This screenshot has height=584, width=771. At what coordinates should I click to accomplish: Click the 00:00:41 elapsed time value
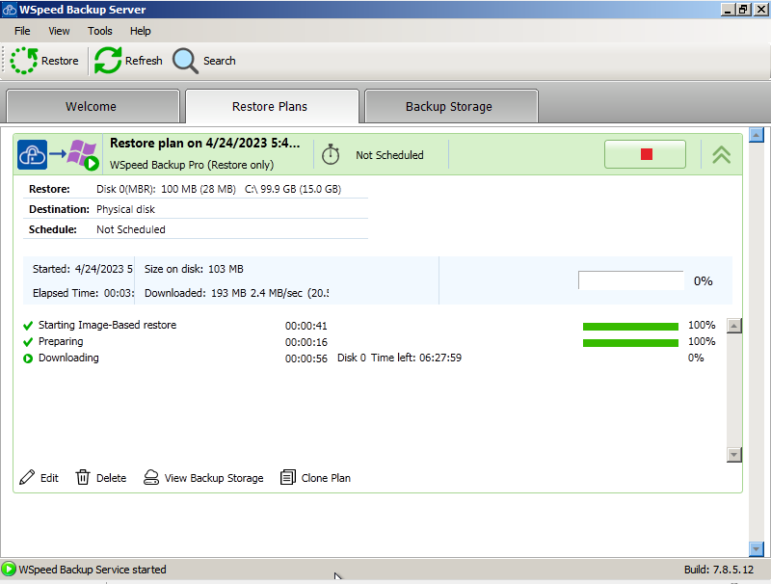click(306, 326)
